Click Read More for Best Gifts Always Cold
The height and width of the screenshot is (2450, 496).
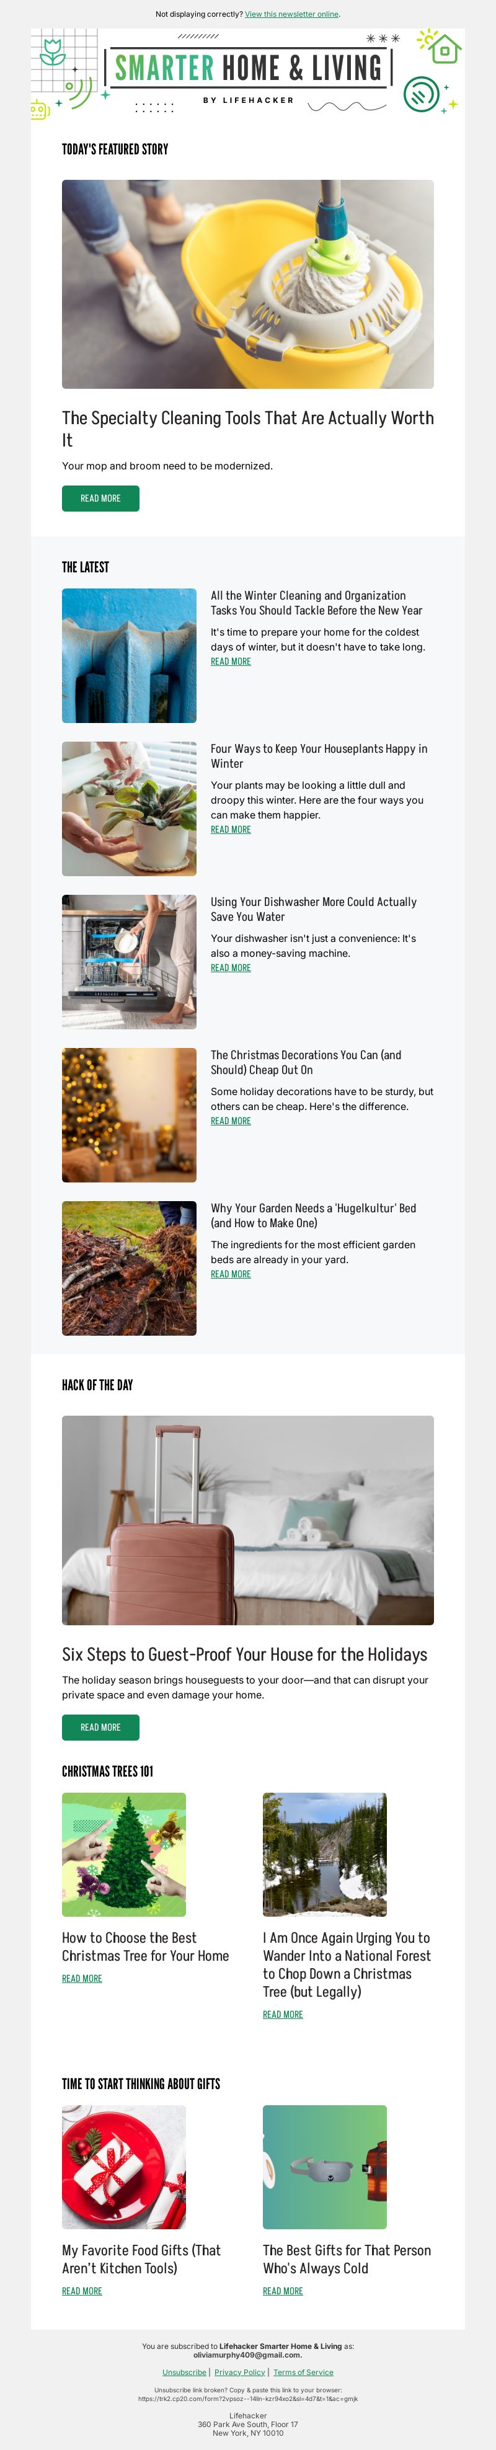click(283, 2291)
